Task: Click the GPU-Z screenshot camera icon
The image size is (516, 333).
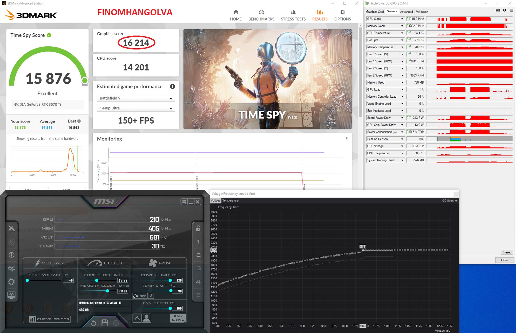Action: [498, 10]
